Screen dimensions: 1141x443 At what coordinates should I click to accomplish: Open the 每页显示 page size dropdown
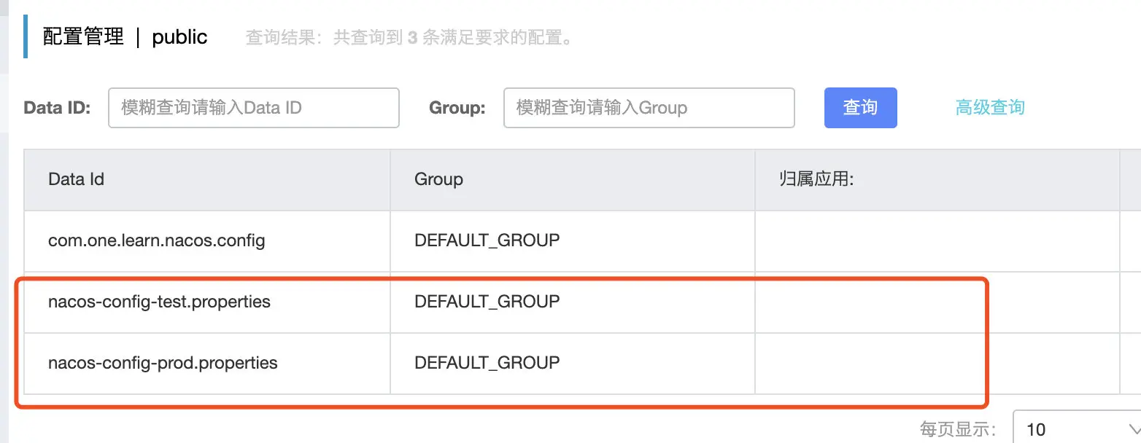pyautogui.click(x=1077, y=428)
